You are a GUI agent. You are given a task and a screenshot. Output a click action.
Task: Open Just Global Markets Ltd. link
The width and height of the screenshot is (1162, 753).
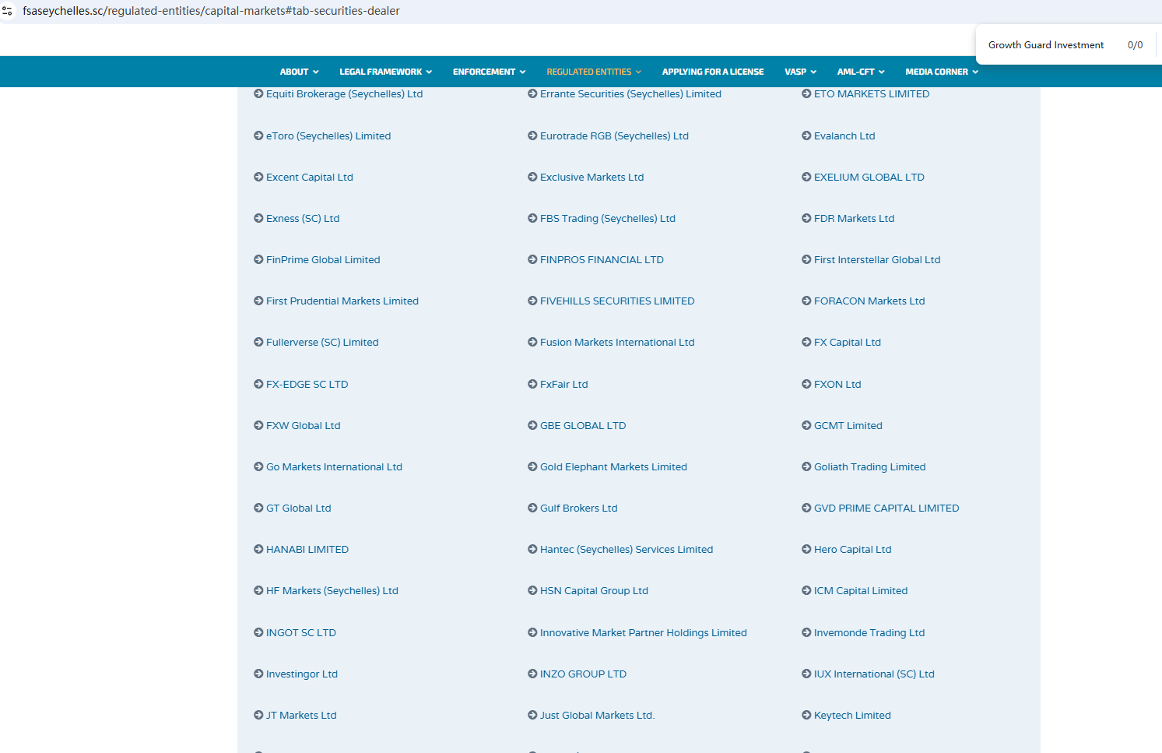[598, 715]
